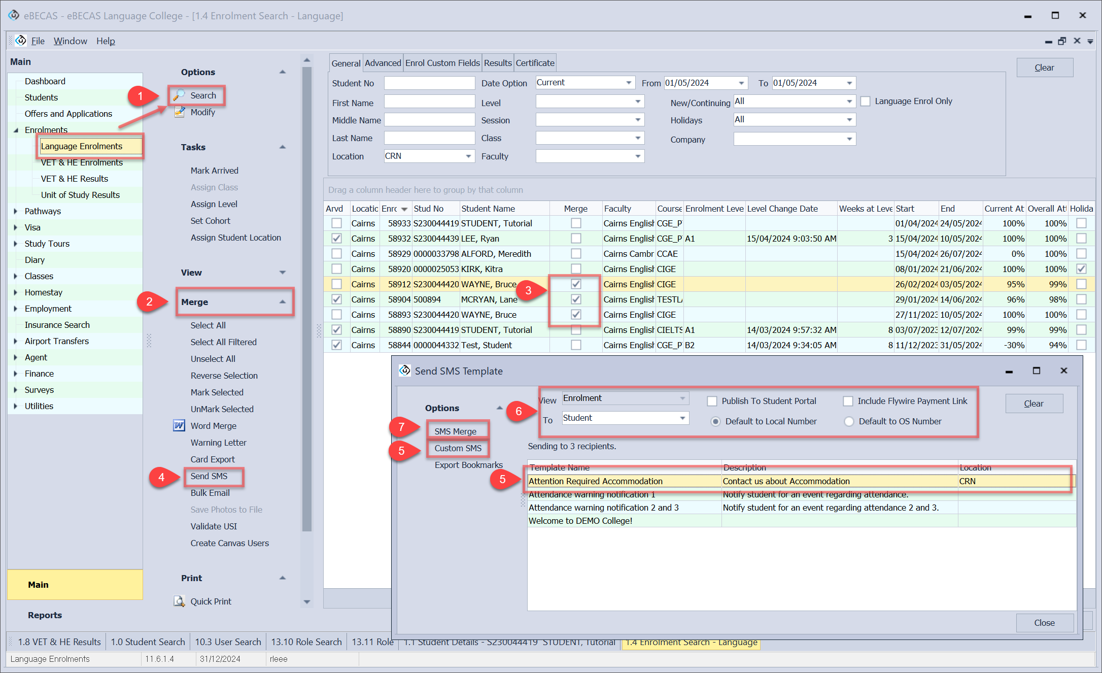1102x673 pixels.
Task: Click the Word Merge document icon
Action: click(179, 426)
